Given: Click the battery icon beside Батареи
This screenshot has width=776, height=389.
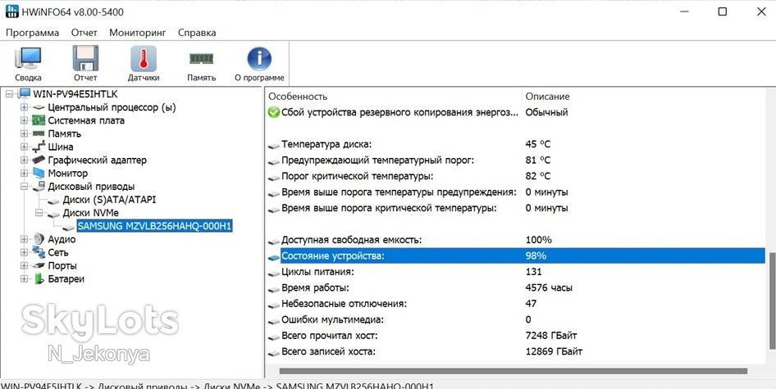Looking at the screenshot, I should 39,278.
